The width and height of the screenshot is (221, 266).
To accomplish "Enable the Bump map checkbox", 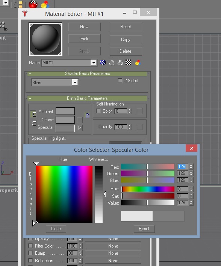I will pos(30,253).
